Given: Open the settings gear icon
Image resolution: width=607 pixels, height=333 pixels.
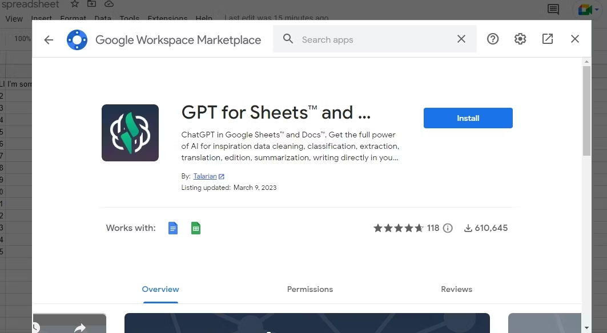Looking at the screenshot, I should point(520,39).
